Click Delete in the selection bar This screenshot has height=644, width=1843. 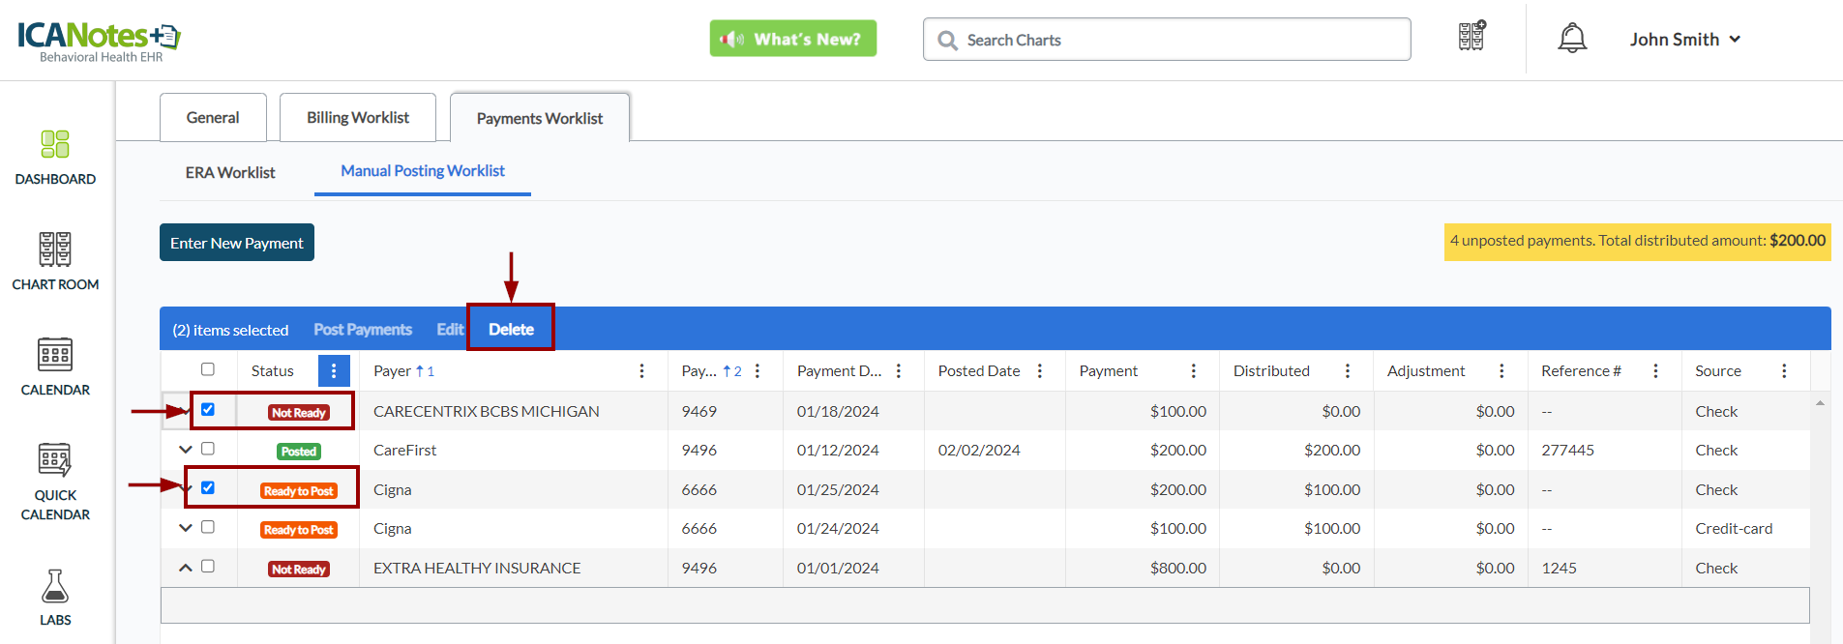511,329
